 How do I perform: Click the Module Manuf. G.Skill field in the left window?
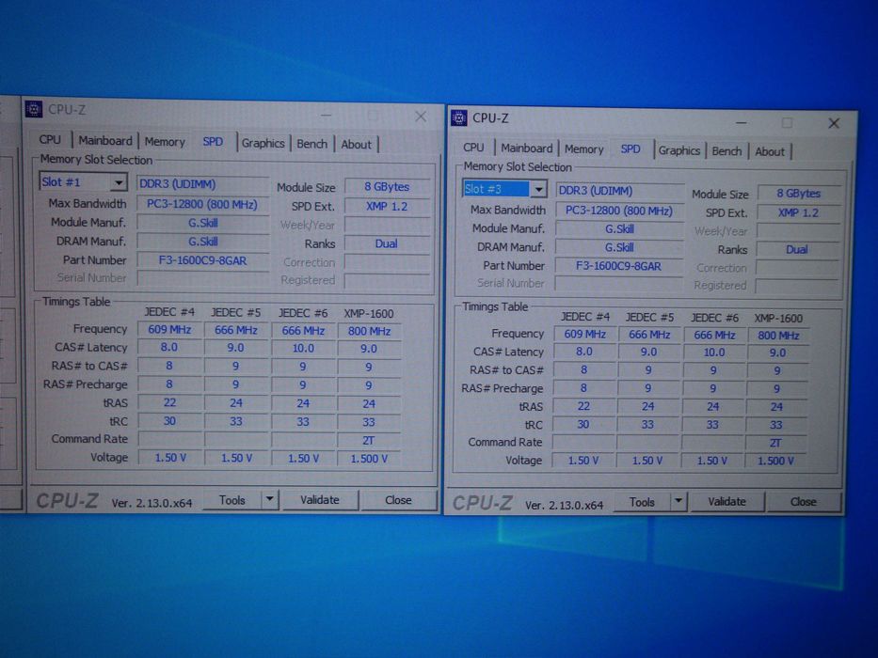point(202,223)
